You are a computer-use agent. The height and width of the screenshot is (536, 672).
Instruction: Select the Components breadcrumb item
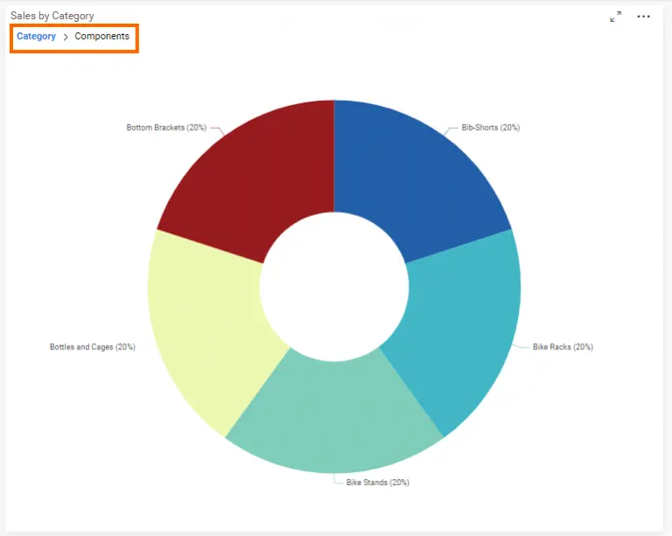tap(101, 37)
